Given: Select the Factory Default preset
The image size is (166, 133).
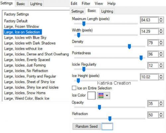Looking at the screenshot, I should [16, 21].
